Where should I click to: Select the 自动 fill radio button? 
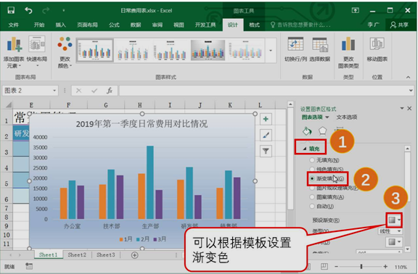pos(312,206)
